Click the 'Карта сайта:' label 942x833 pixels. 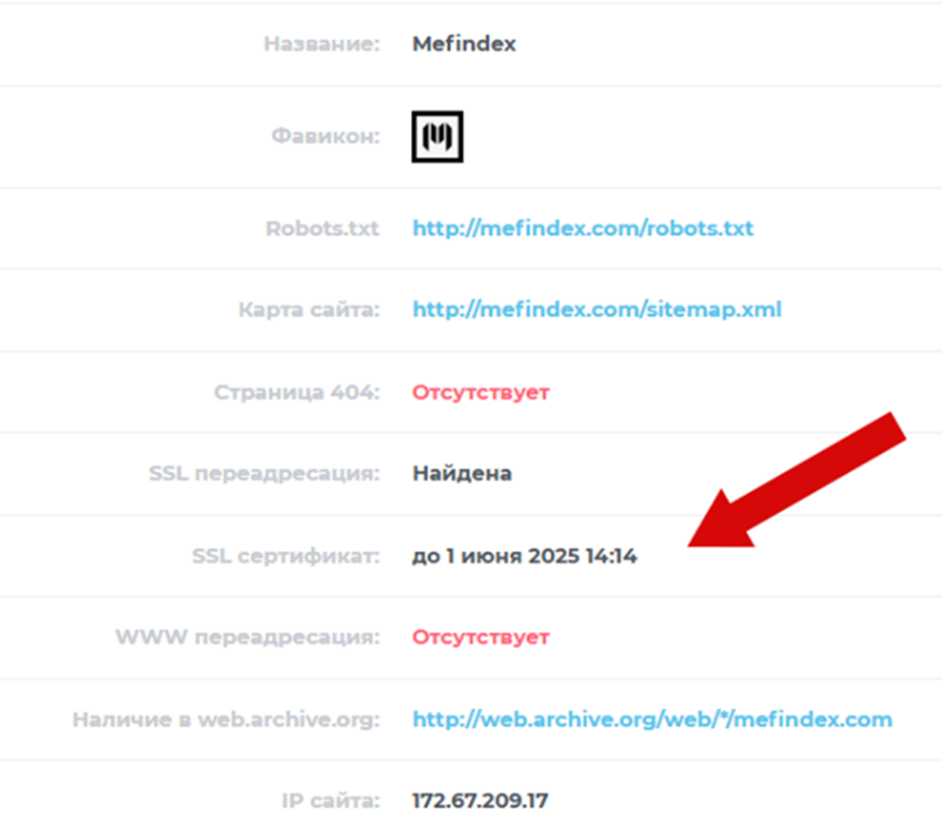309,311
